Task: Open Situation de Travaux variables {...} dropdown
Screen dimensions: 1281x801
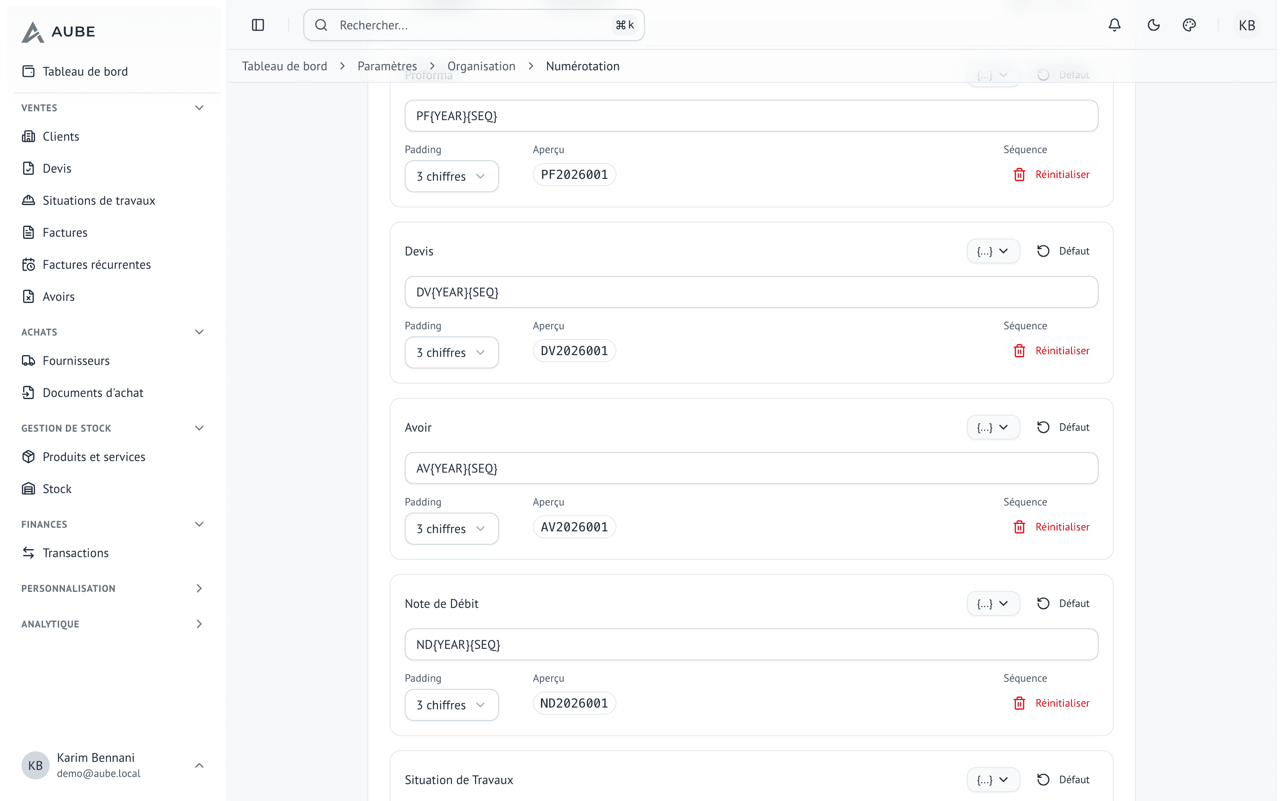Action: point(993,780)
